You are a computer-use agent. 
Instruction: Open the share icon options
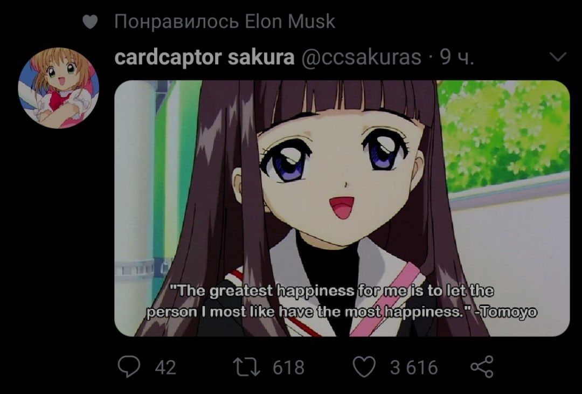coord(482,367)
